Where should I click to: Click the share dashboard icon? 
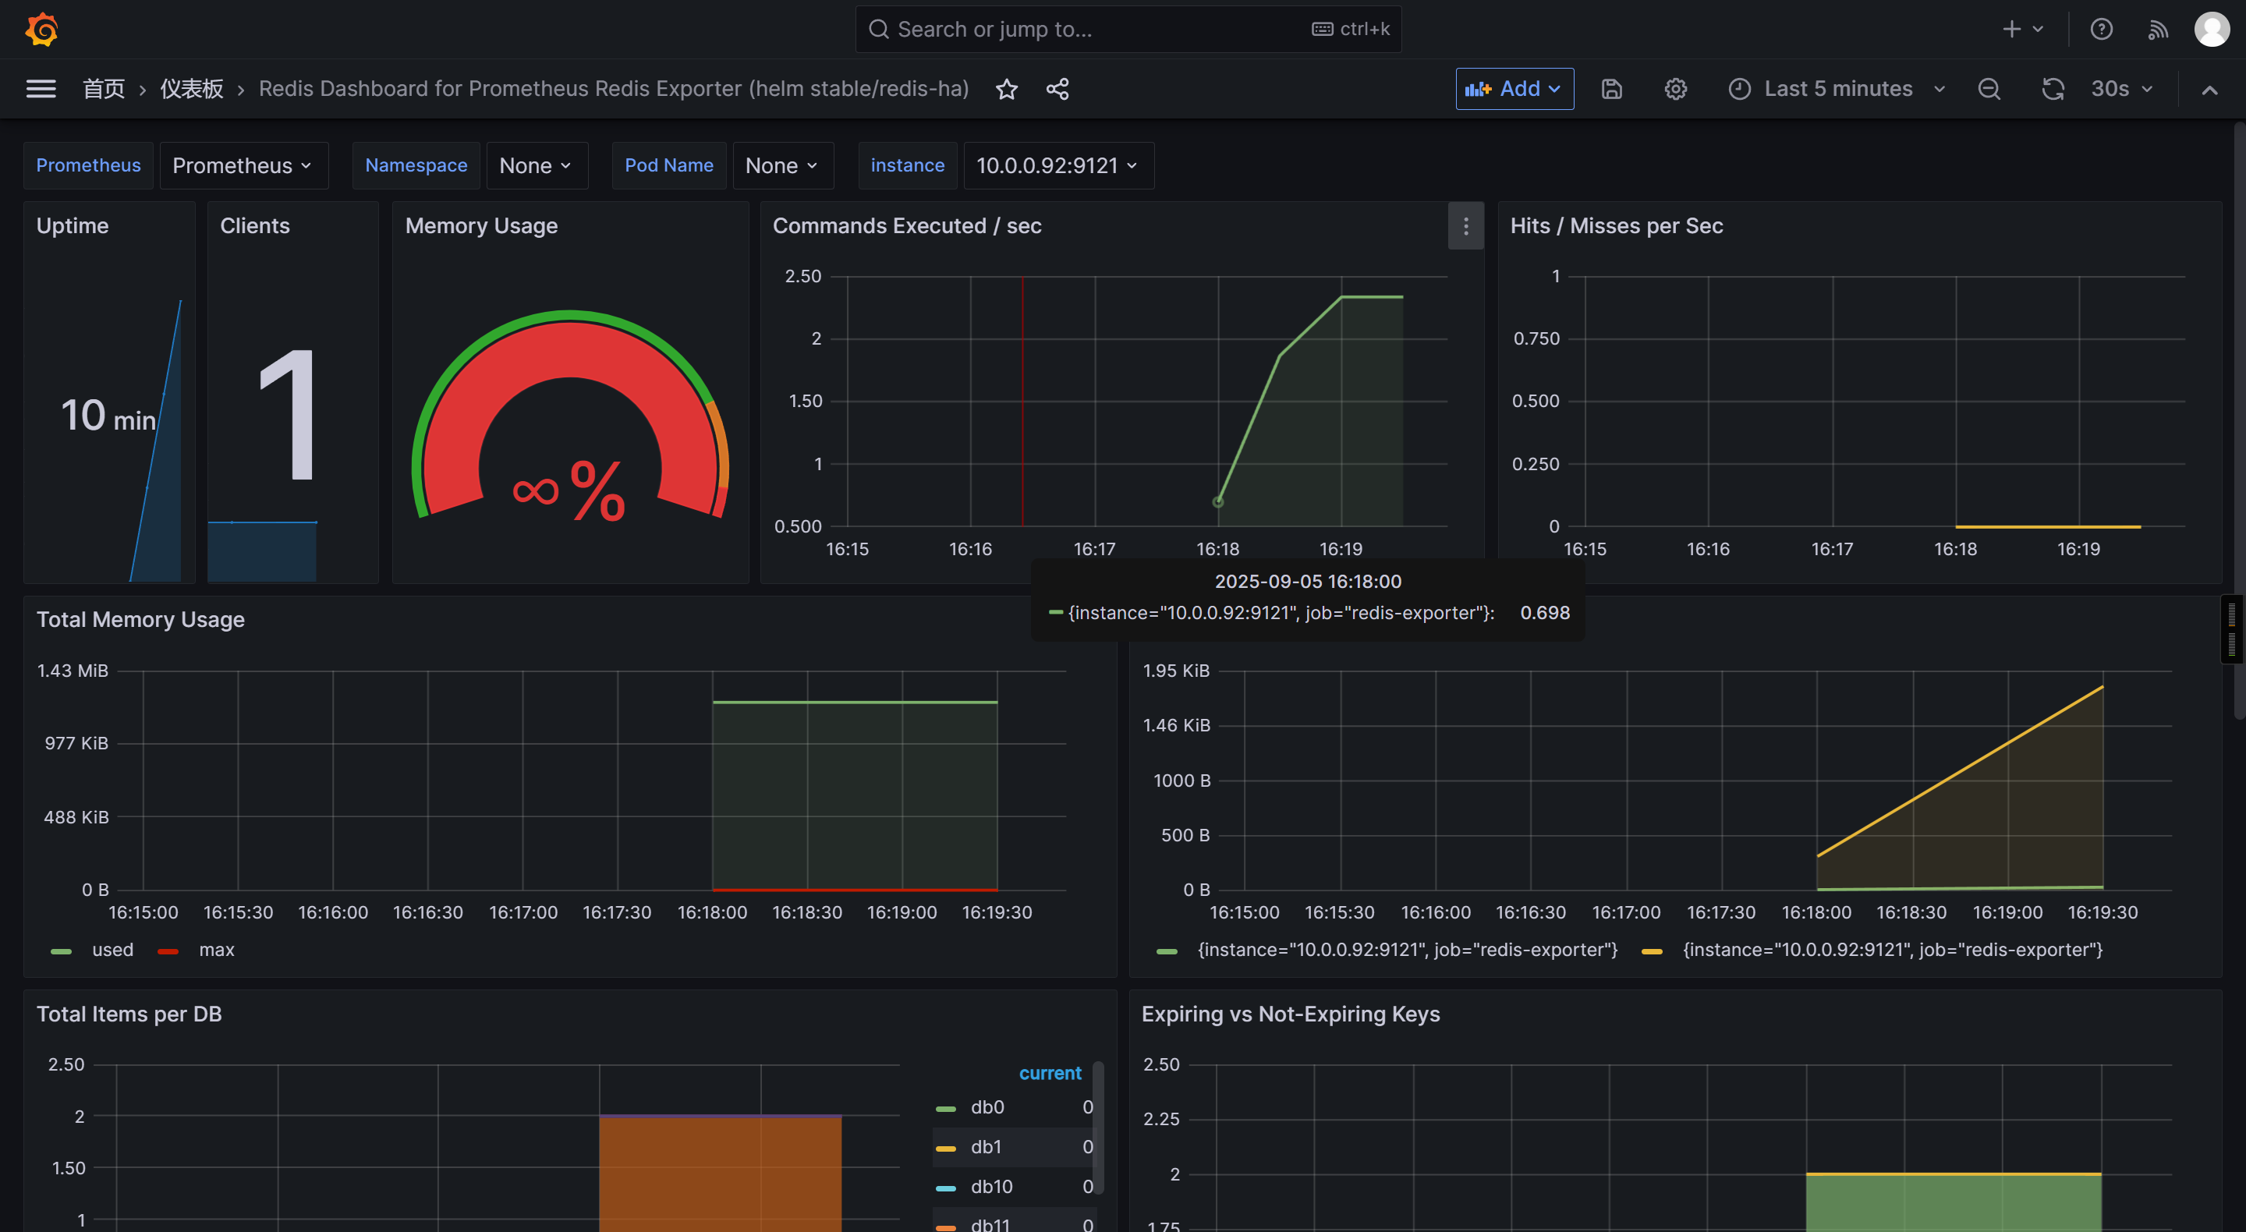coord(1057,89)
